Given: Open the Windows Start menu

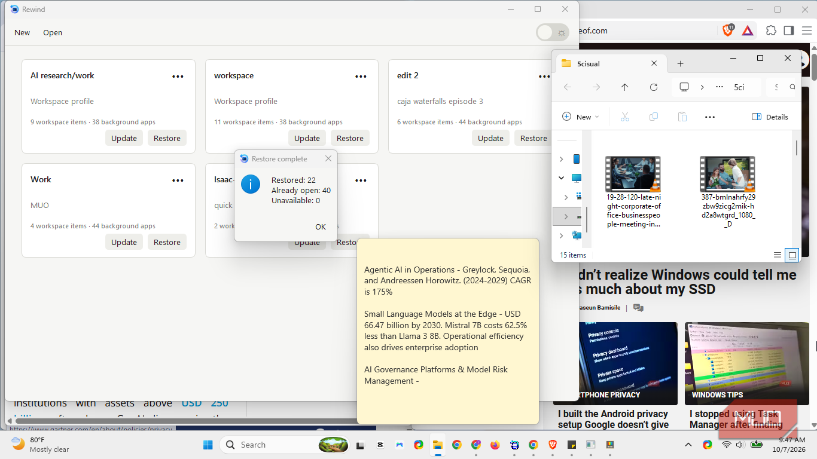Looking at the screenshot, I should point(208,445).
